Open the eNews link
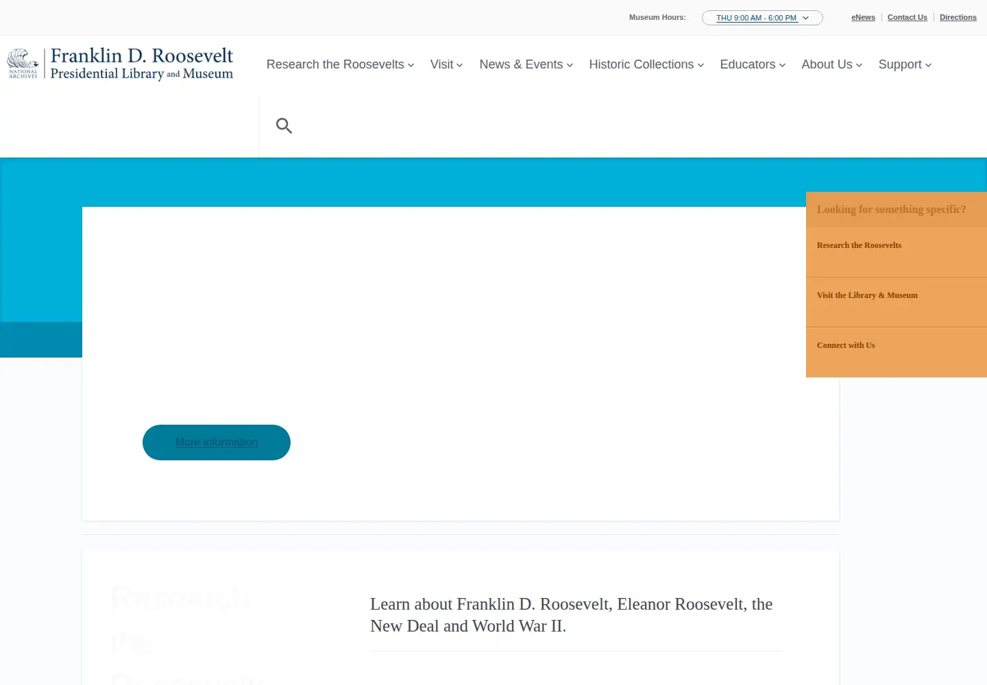This screenshot has width=987, height=685. (863, 17)
